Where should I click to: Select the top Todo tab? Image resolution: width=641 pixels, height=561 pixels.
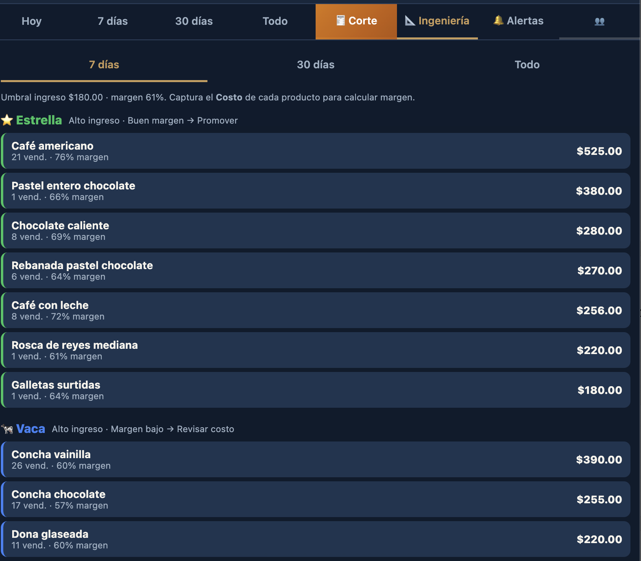(275, 21)
